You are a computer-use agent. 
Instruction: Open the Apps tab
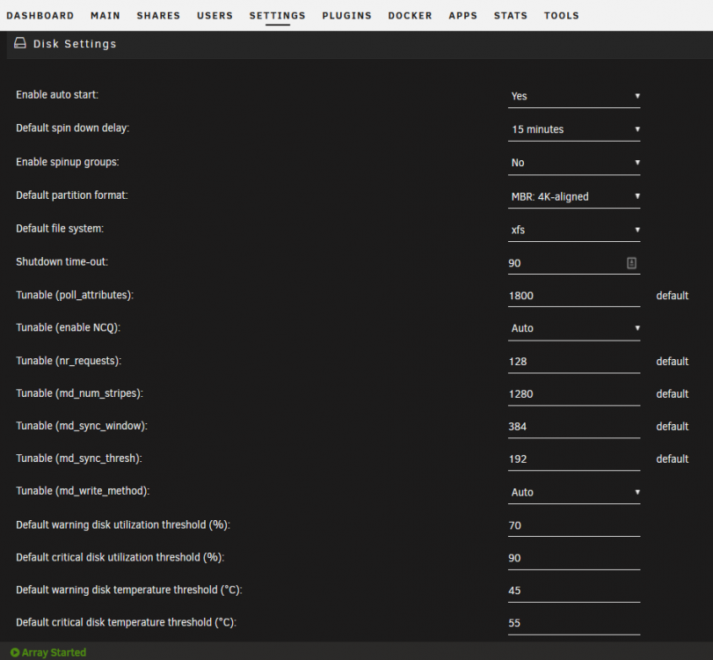[x=463, y=16]
